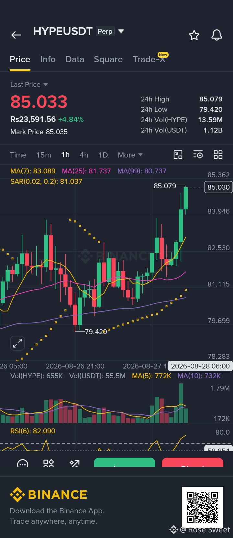
Task: Expand the Last Price dropdown
Action: [x=46, y=85]
